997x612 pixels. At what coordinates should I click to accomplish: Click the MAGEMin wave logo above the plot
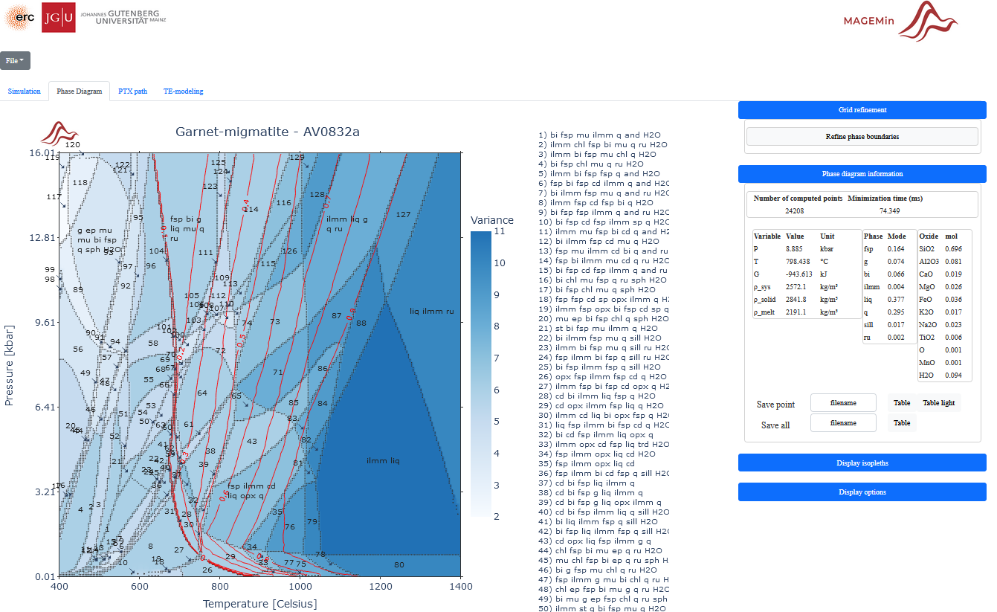59,132
